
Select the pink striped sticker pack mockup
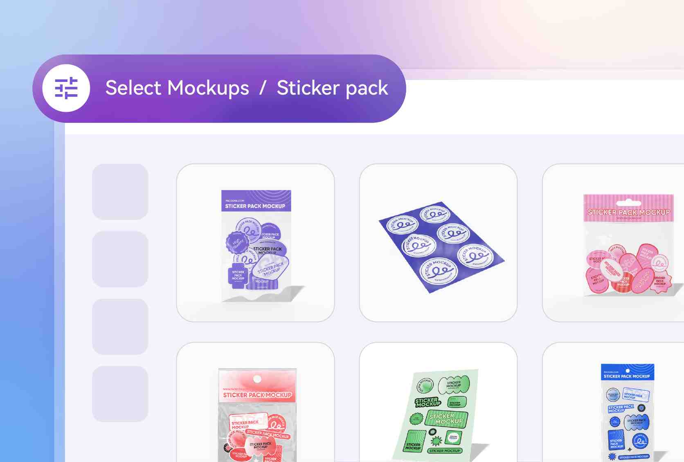614,243
